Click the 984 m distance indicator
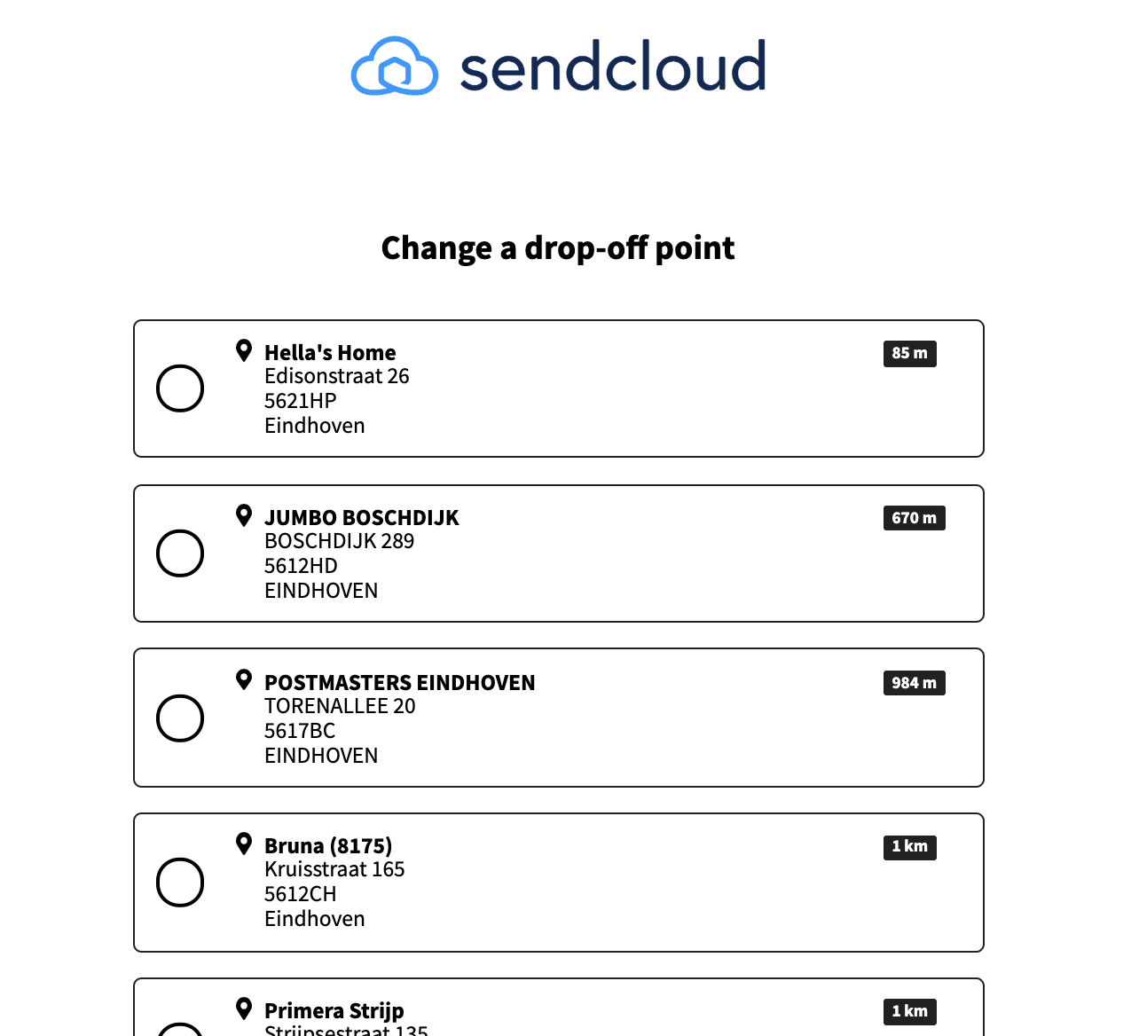This screenshot has height=1036, width=1139. click(914, 683)
